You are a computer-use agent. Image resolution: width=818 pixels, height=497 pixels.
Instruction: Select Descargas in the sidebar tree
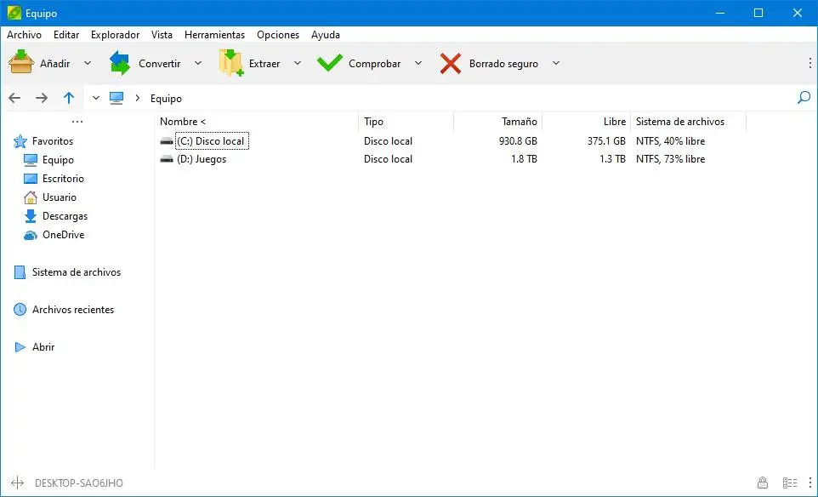point(65,216)
